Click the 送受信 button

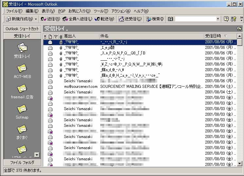click(x=130, y=19)
